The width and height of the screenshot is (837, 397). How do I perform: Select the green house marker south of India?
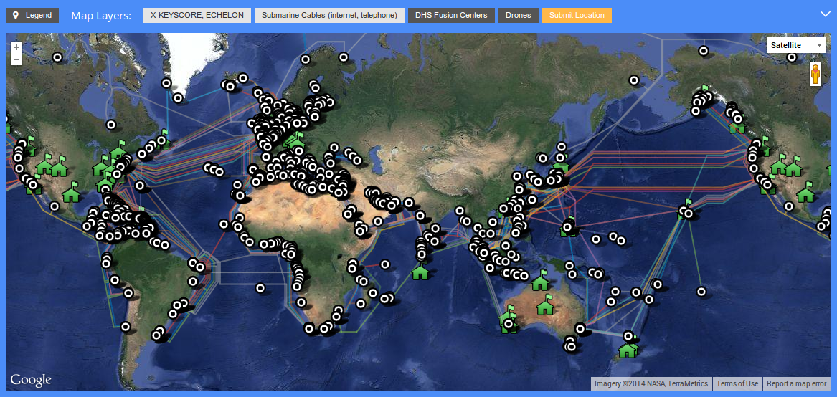point(420,271)
